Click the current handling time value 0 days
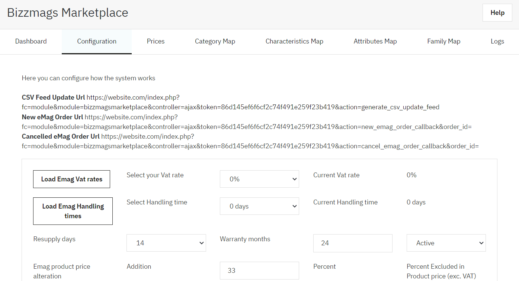Image resolution: width=519 pixels, height=281 pixels. tap(416, 202)
